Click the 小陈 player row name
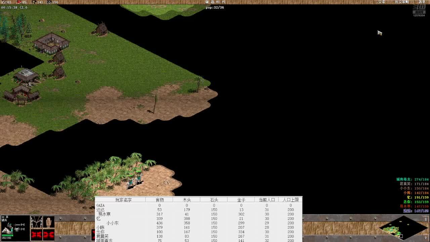Screen dimensions: 430x242 coord(100,227)
